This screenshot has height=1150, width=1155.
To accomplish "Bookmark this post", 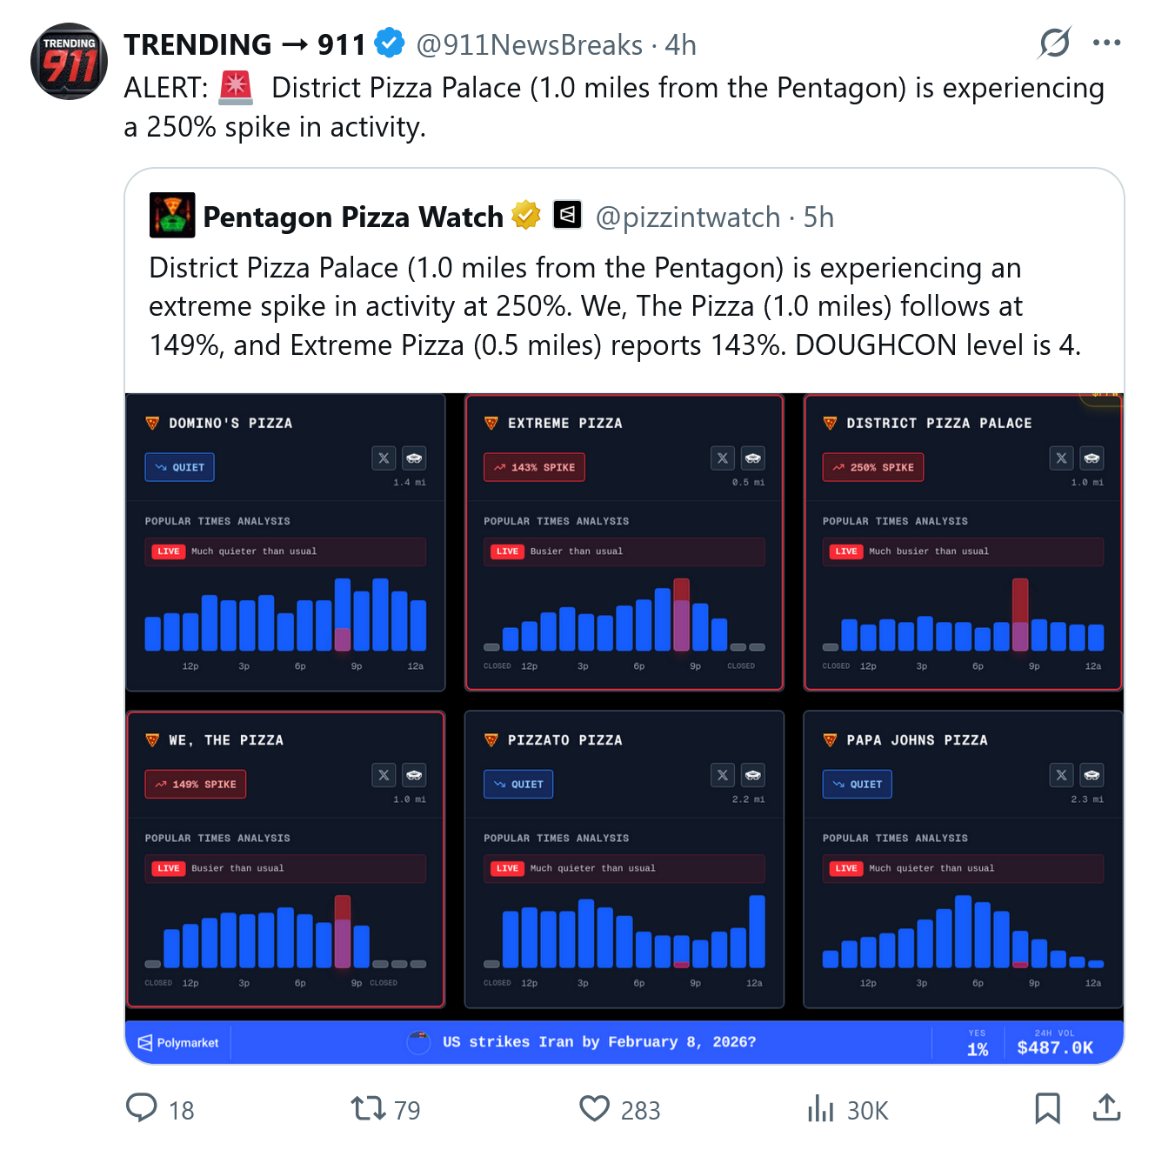I will tap(1047, 1108).
